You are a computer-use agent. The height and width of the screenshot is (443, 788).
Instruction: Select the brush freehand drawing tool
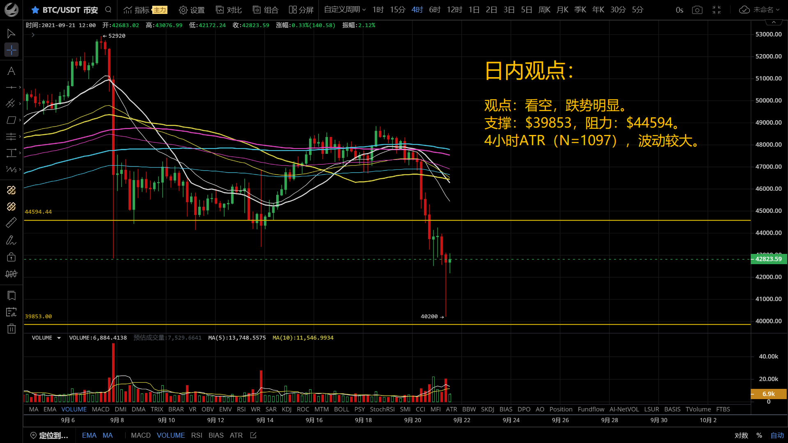pyautogui.click(x=11, y=240)
